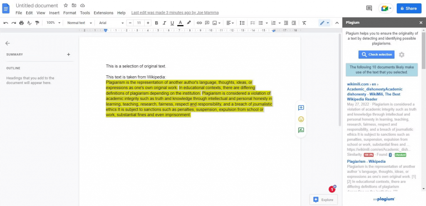
Task: Click Clear formatting icon
Action: pyautogui.click(x=304, y=23)
